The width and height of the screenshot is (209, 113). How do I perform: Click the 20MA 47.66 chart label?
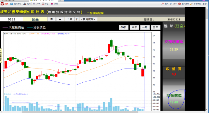coord(34,34)
